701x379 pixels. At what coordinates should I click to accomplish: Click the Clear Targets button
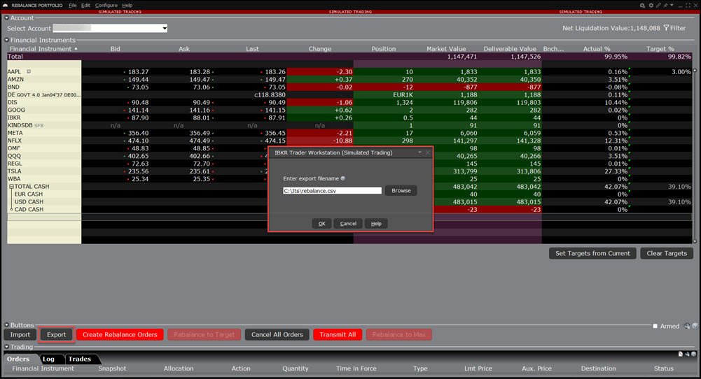coord(667,253)
